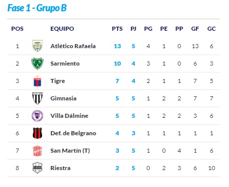This screenshot has width=229, height=187.
Task: Click the POS column header
Action: point(17,29)
